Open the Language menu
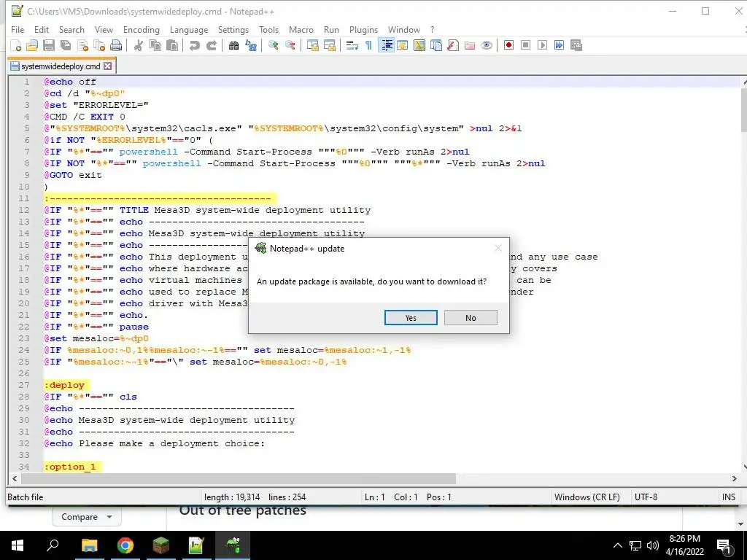747x560 pixels. (189, 29)
